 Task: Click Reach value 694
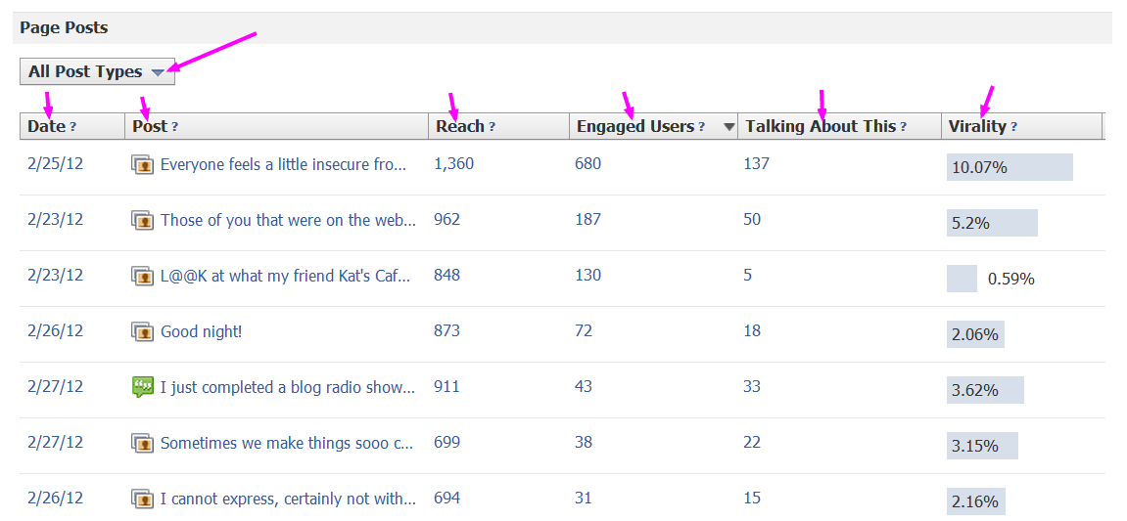coord(447,498)
